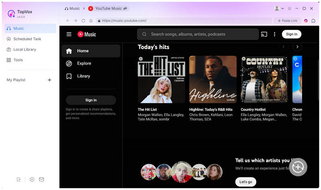Image resolution: width=321 pixels, height=190 pixels.
Task: Click the Let's go button
Action: tap(246, 182)
